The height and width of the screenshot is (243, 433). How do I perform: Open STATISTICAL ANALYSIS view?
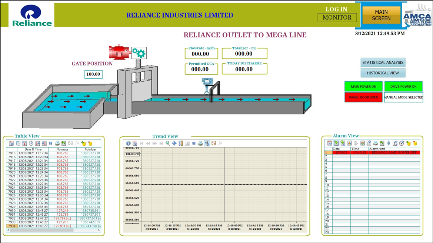[383, 63]
